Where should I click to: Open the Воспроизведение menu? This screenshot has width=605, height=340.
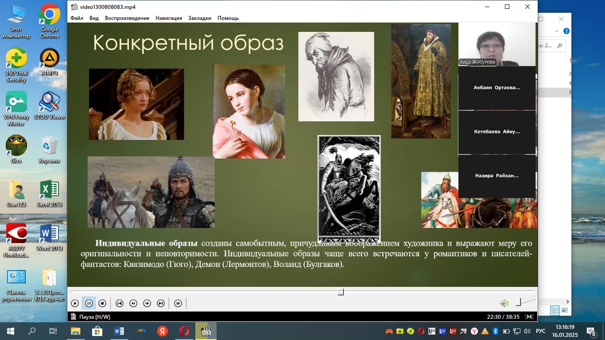(127, 18)
